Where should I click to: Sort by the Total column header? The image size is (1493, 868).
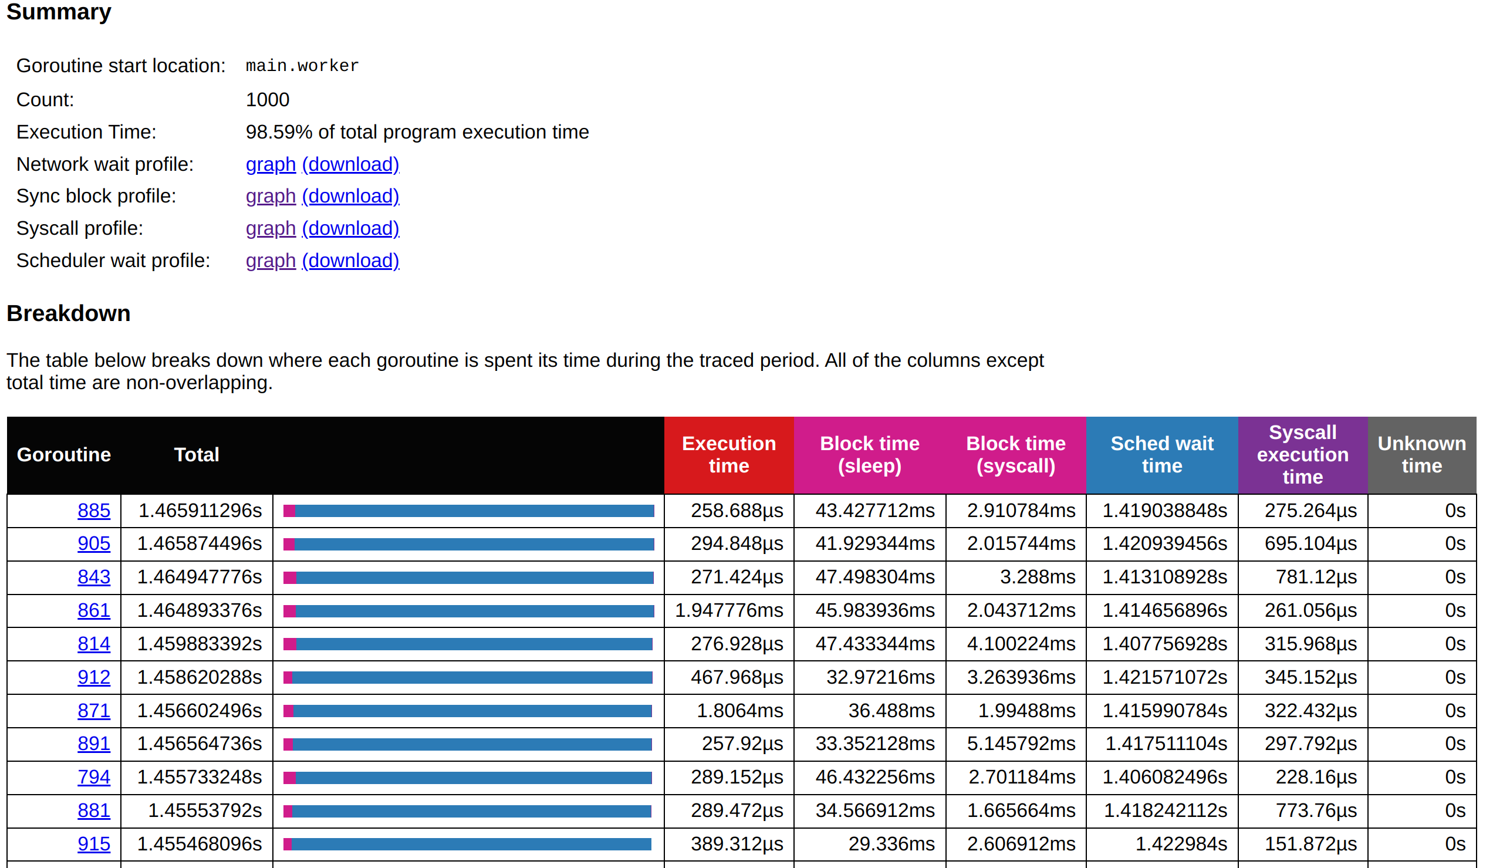click(x=196, y=454)
